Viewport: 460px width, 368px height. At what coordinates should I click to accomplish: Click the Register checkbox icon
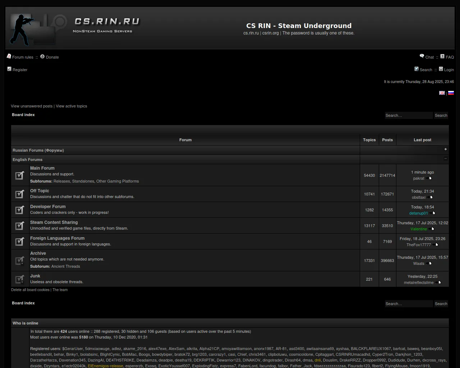coord(9,69)
